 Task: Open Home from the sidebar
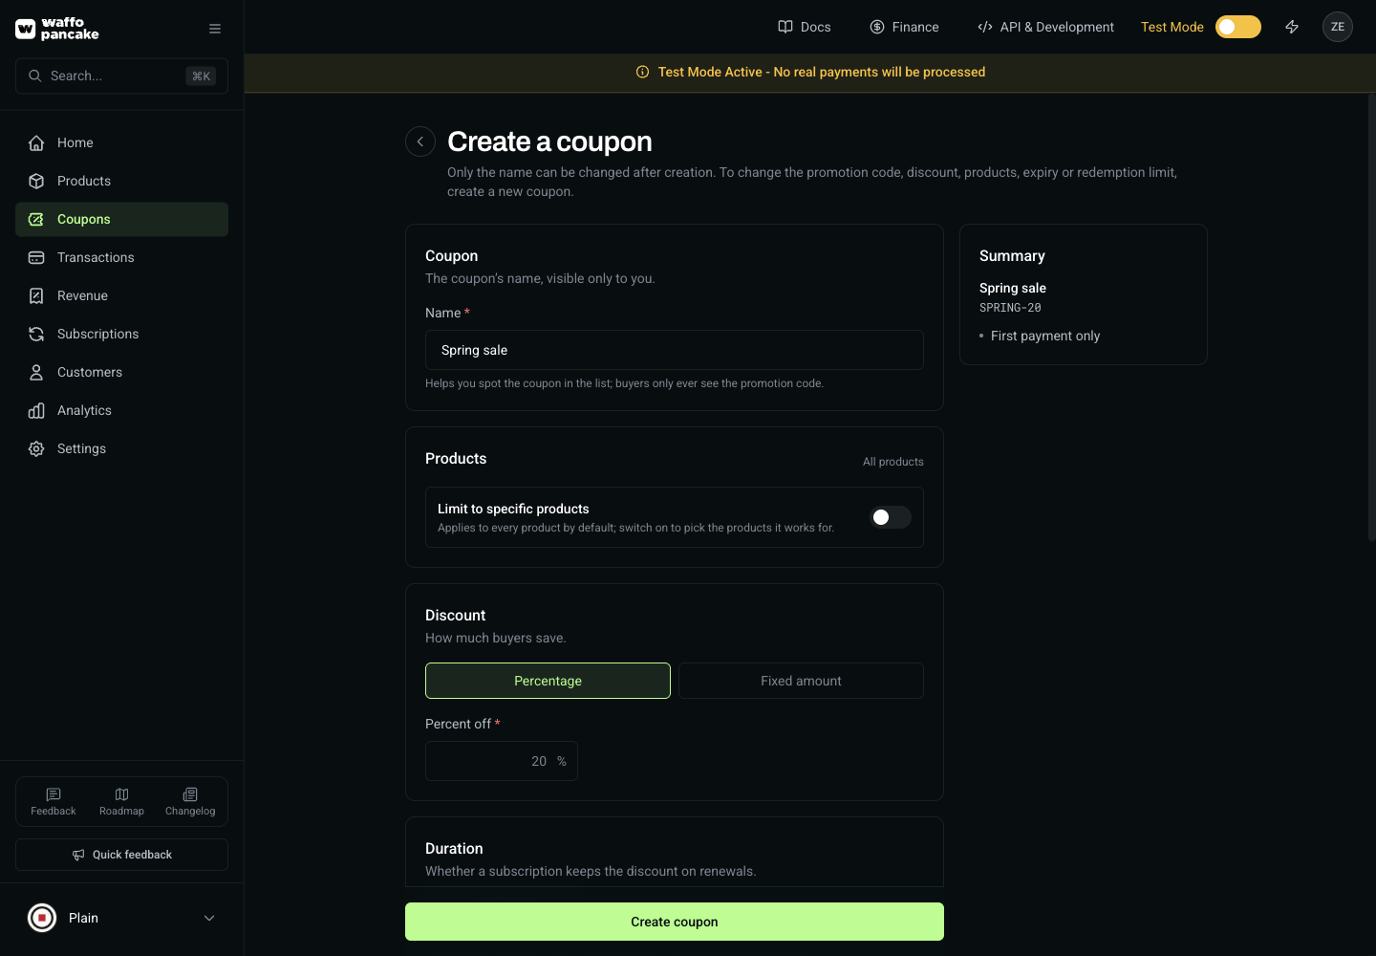pos(121,142)
